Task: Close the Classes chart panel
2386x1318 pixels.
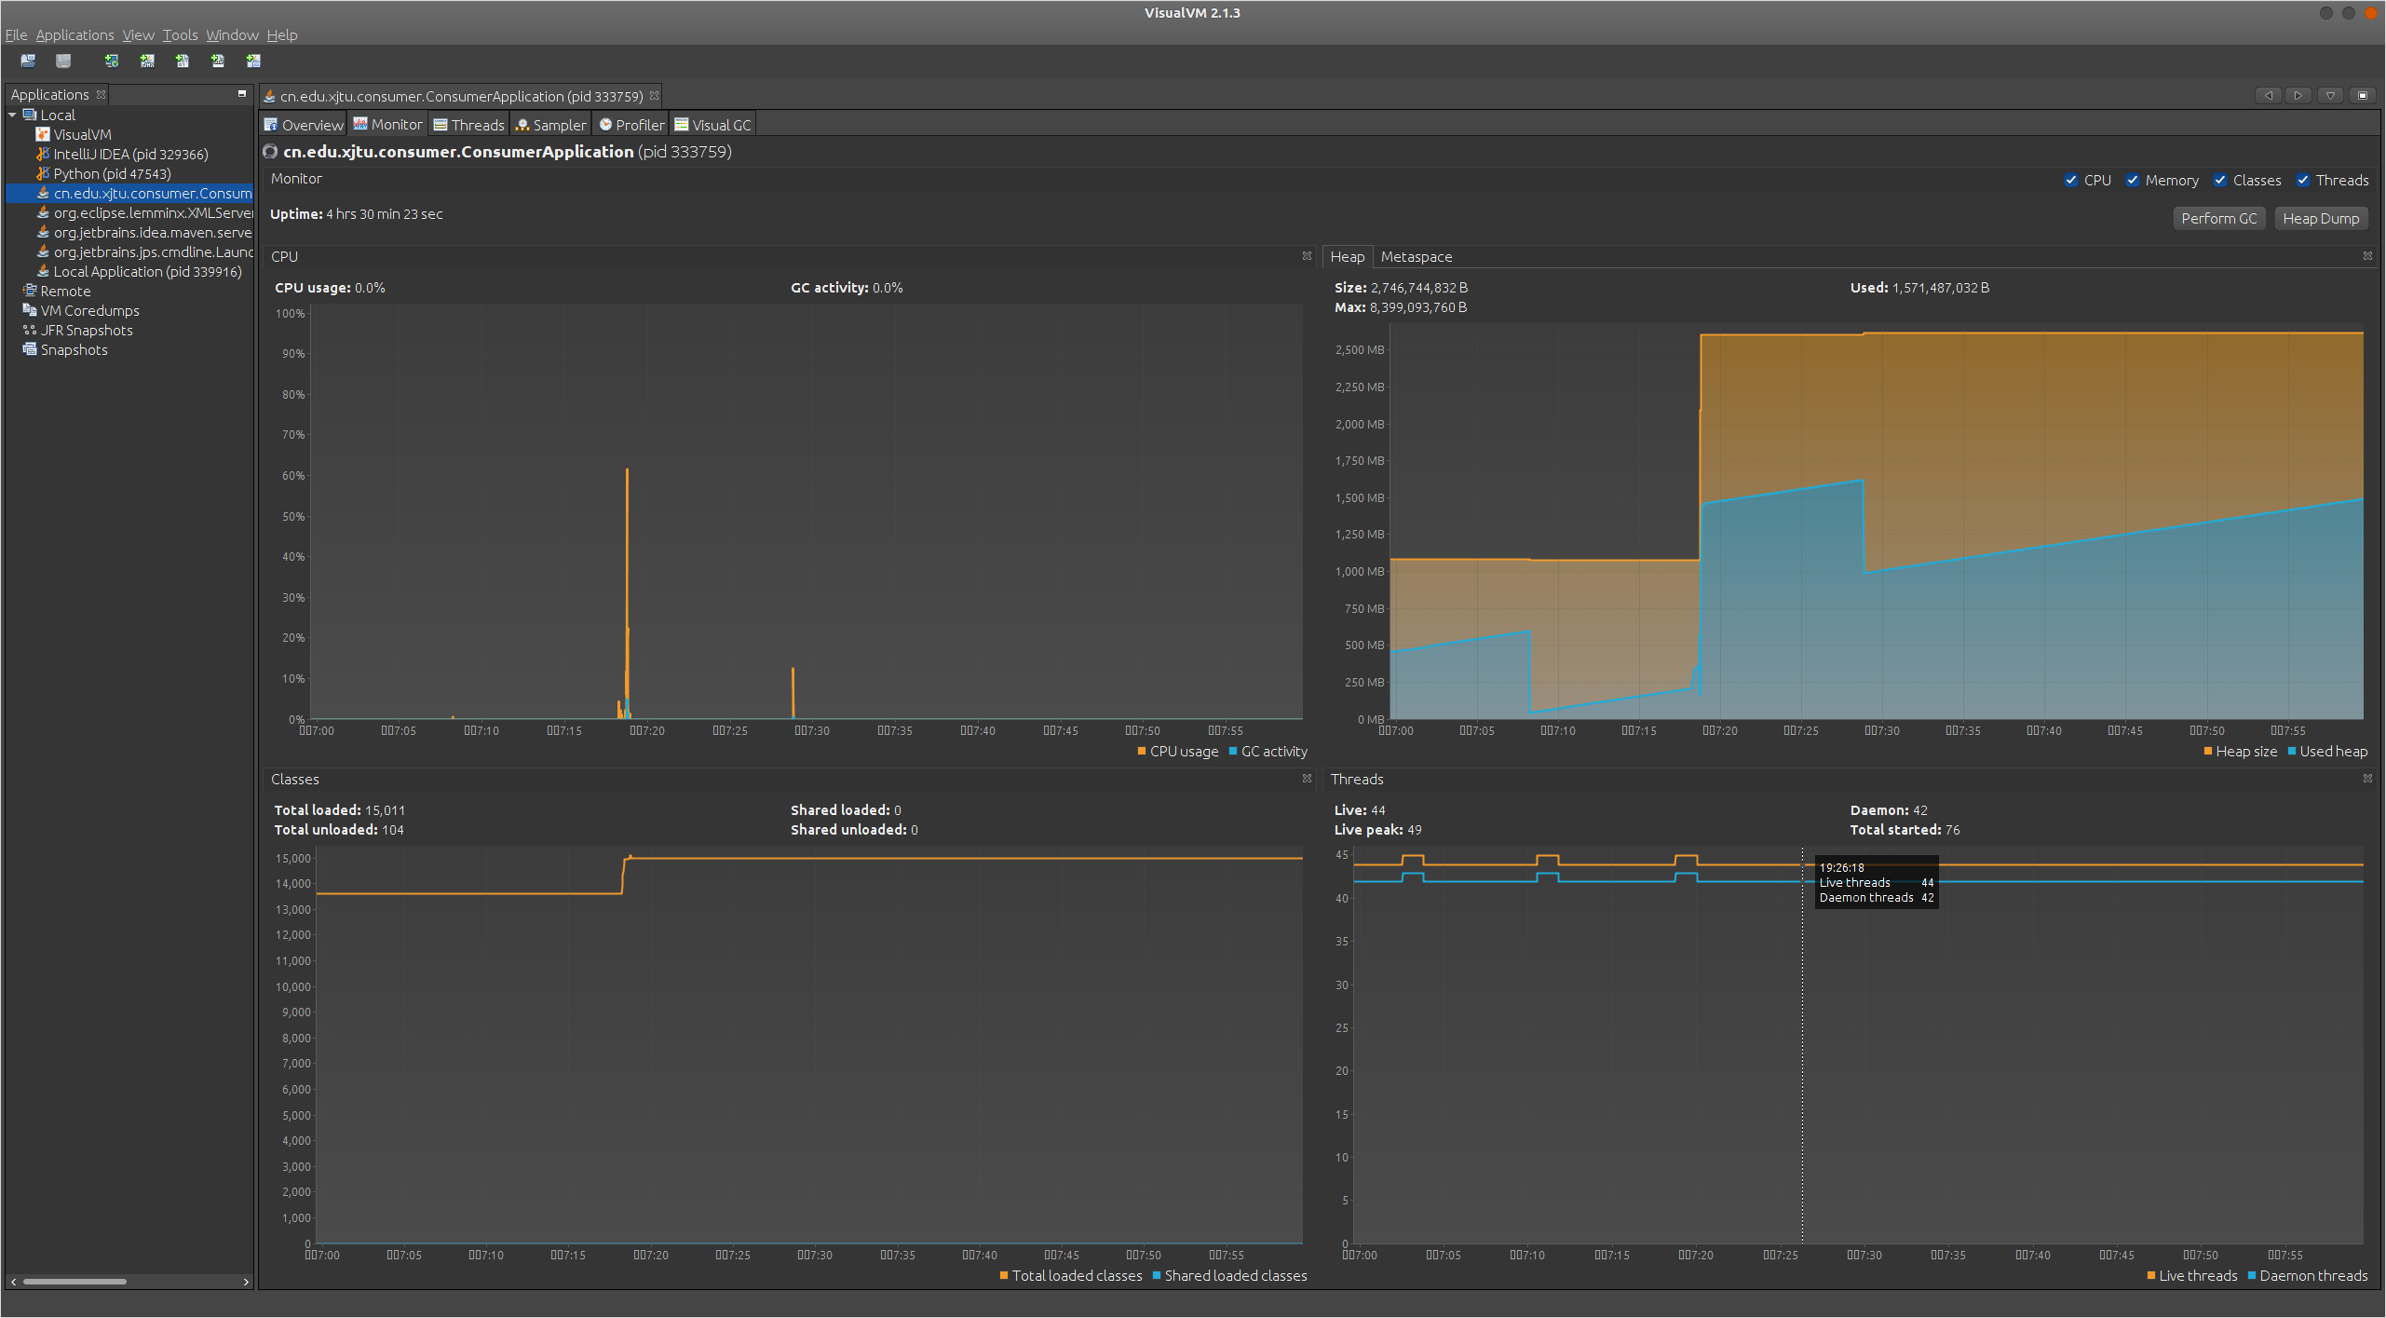Action: (x=1307, y=779)
